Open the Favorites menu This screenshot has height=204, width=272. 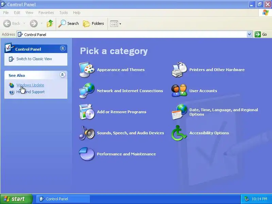46,13
